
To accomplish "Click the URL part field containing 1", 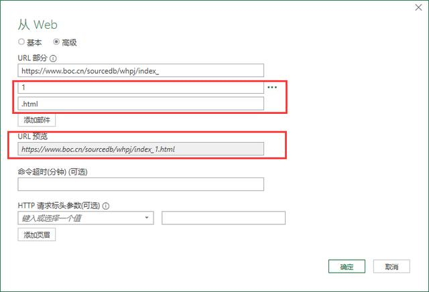I will click(141, 88).
